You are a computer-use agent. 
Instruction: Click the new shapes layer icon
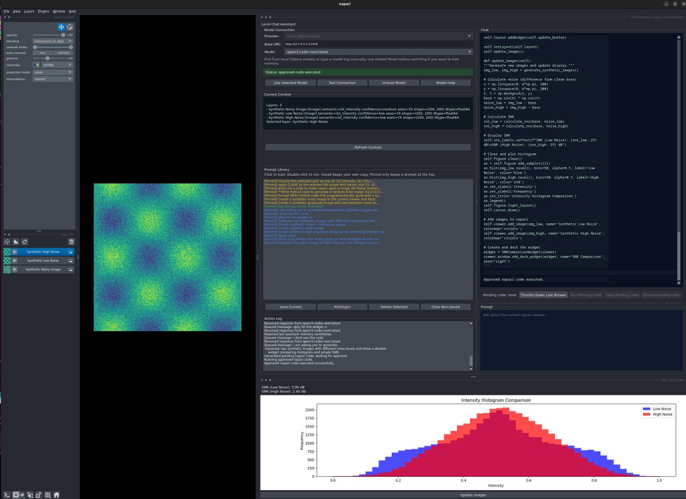point(16,242)
